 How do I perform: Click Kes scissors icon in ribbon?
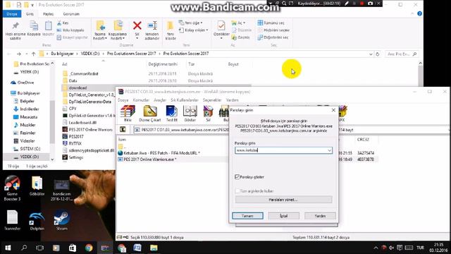pos(59,23)
